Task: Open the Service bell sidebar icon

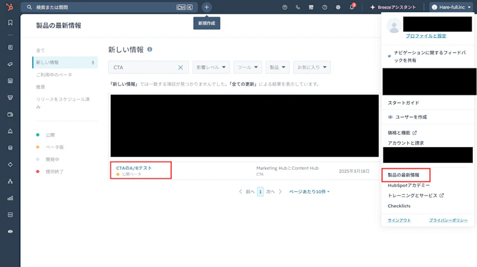Action: tap(10, 131)
